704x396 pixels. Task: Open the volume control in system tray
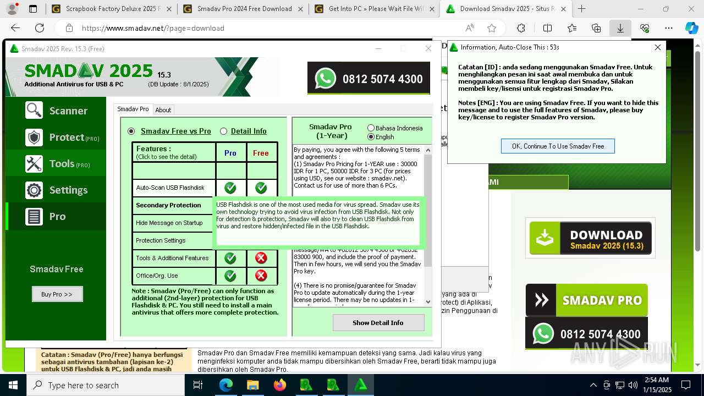point(633,385)
